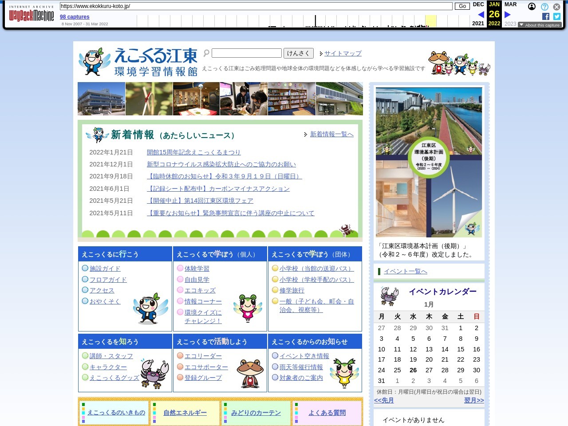Expand About this capture
568x426 pixels.
540,25
